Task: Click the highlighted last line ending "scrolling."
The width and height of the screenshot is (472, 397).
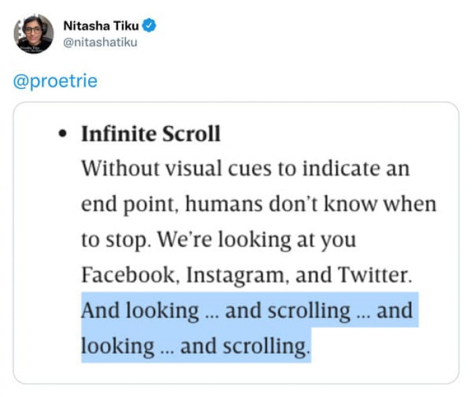Action: click(x=196, y=346)
